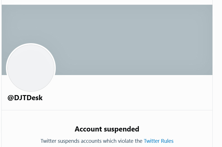222x147 pixels.
Task: Click the @DJTDesk account handle
Action: (25, 98)
